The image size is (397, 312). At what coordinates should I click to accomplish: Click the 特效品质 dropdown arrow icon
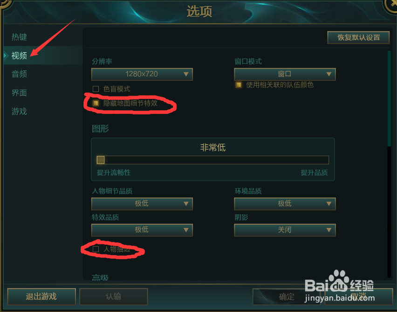point(186,230)
